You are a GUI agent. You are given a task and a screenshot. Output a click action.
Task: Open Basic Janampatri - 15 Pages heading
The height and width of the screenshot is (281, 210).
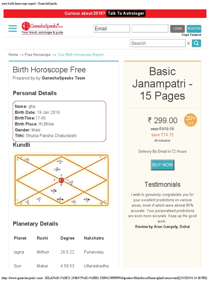[x=162, y=84]
